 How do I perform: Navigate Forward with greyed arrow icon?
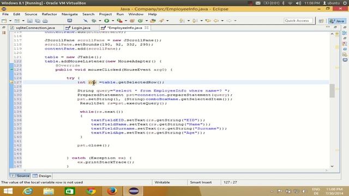click(229, 21)
